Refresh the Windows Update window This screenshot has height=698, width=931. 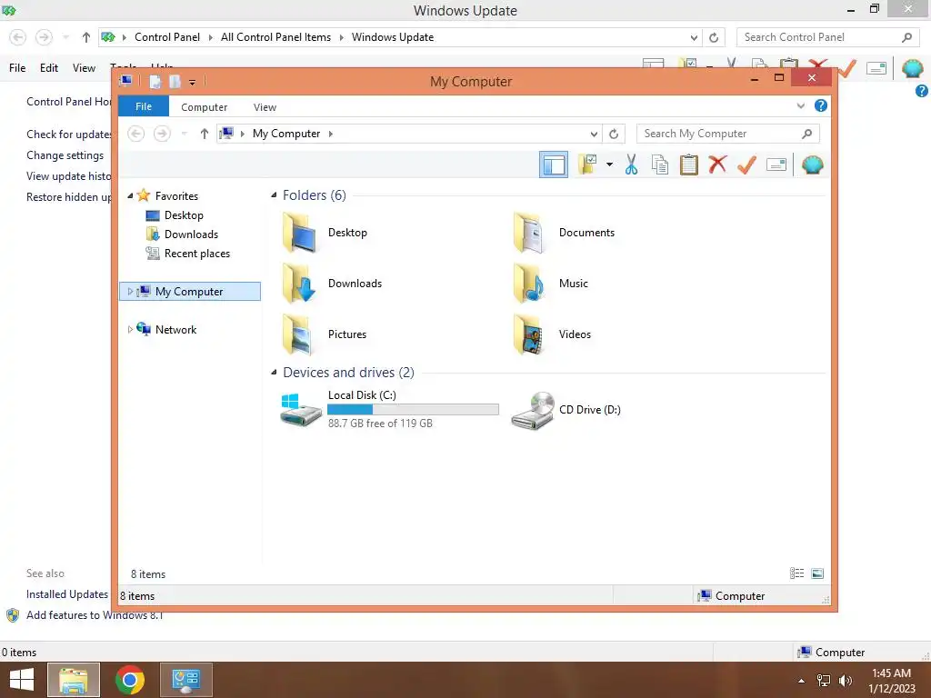(x=714, y=37)
